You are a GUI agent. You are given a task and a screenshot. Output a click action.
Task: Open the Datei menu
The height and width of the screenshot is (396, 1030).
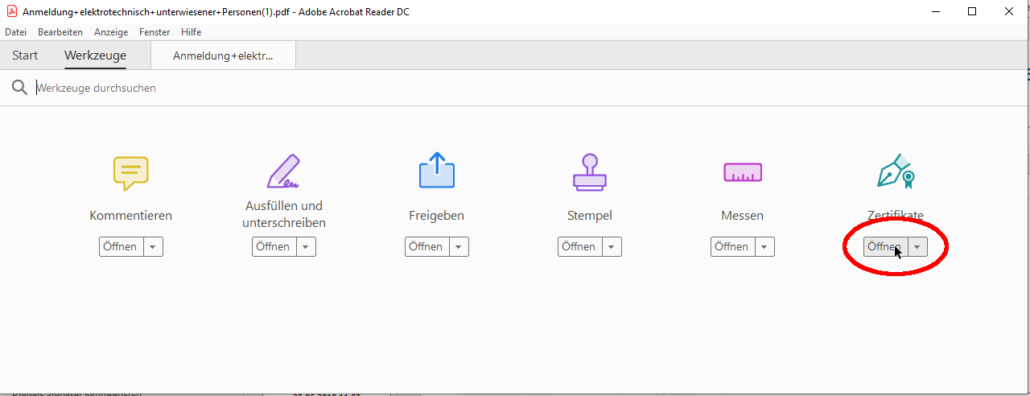click(x=16, y=32)
